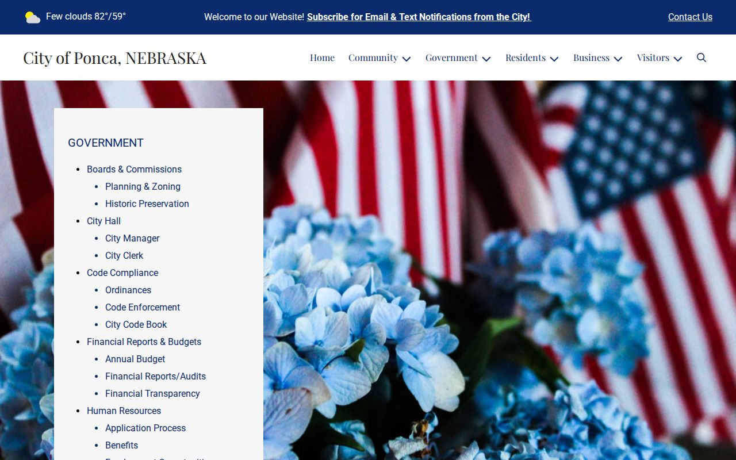Expand the Residents menu chevron
The image size is (736, 460).
click(x=554, y=59)
